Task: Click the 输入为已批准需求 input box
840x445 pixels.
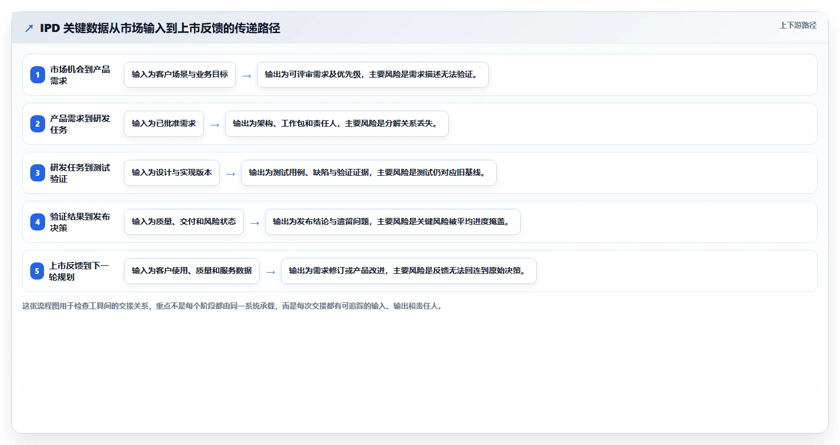Action: 164,124
